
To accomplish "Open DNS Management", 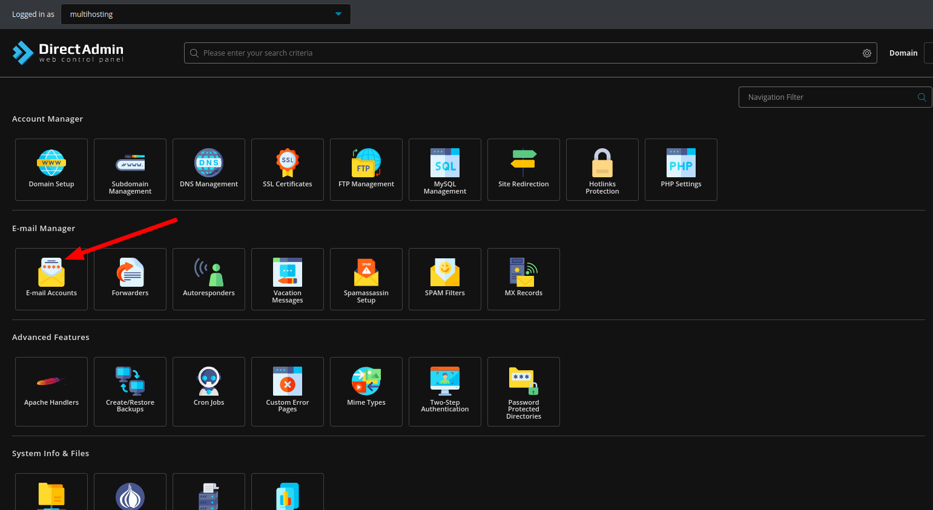I will 209,169.
